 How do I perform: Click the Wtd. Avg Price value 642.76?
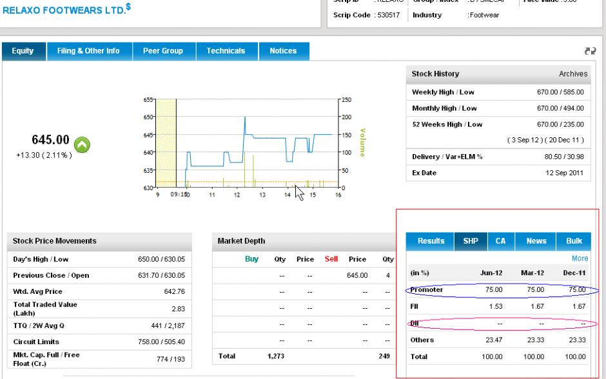coord(174,292)
